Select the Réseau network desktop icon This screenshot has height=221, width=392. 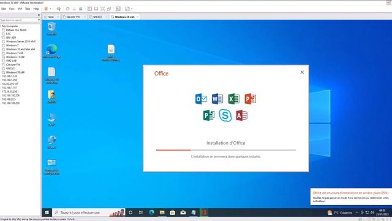(51, 142)
